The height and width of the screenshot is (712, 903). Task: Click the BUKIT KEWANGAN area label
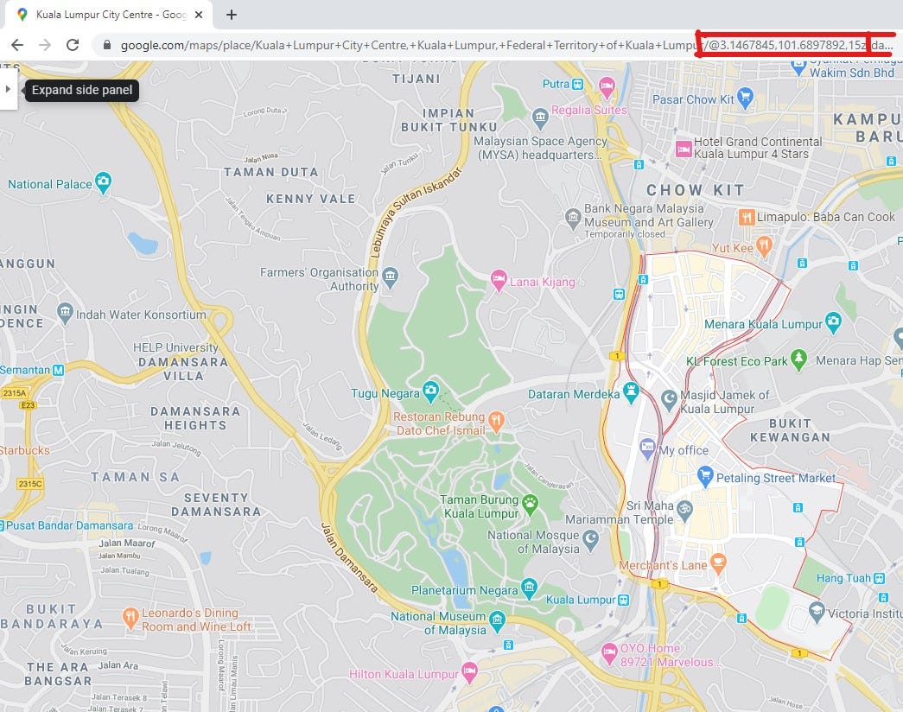click(x=790, y=430)
